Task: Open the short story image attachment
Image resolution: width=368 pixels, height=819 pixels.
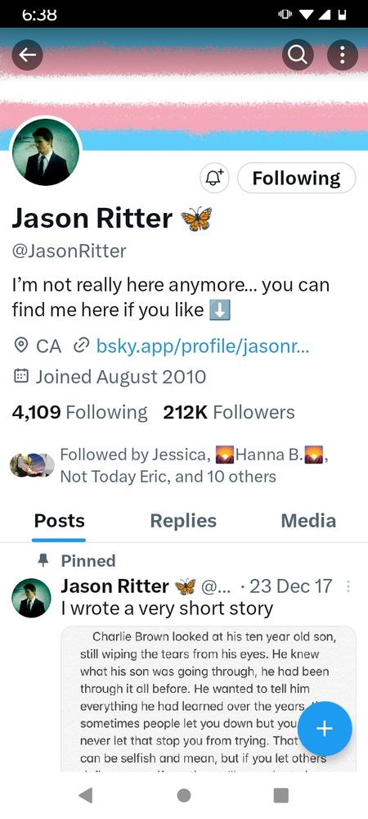Action: [x=209, y=699]
